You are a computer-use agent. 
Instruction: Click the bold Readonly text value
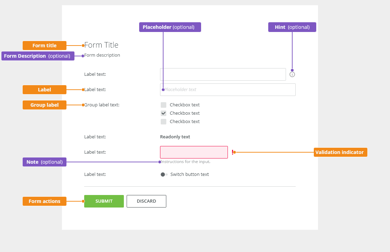click(x=175, y=137)
